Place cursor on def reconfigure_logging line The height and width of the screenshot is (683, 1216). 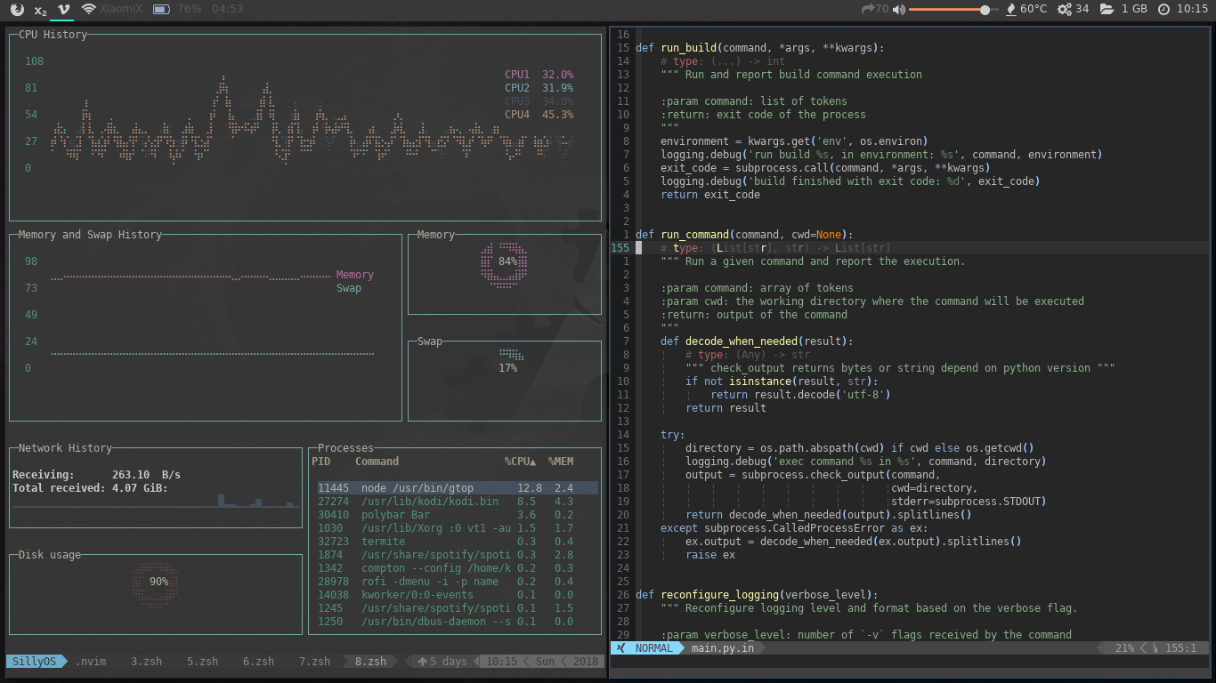click(757, 595)
